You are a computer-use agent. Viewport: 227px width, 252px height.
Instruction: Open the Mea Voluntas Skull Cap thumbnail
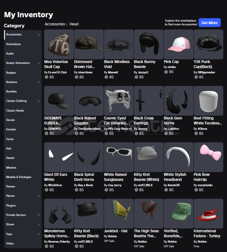point(59,44)
